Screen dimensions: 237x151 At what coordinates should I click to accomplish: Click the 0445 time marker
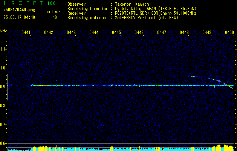click(x=116, y=32)
